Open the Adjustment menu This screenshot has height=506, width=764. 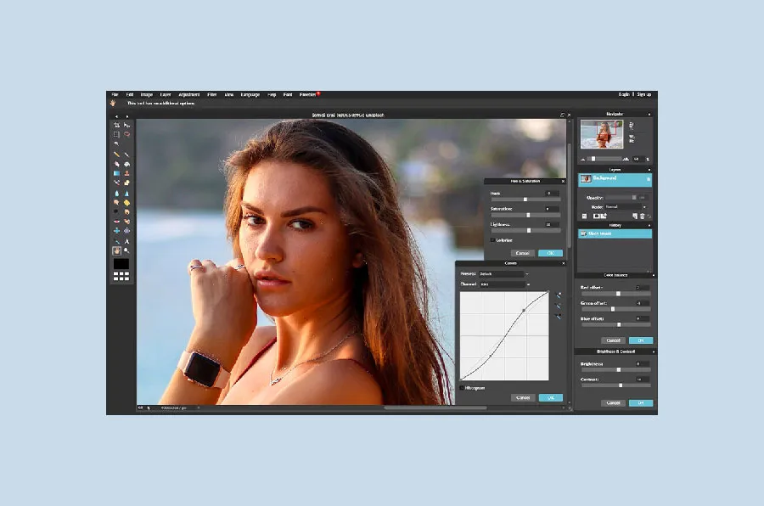click(188, 94)
